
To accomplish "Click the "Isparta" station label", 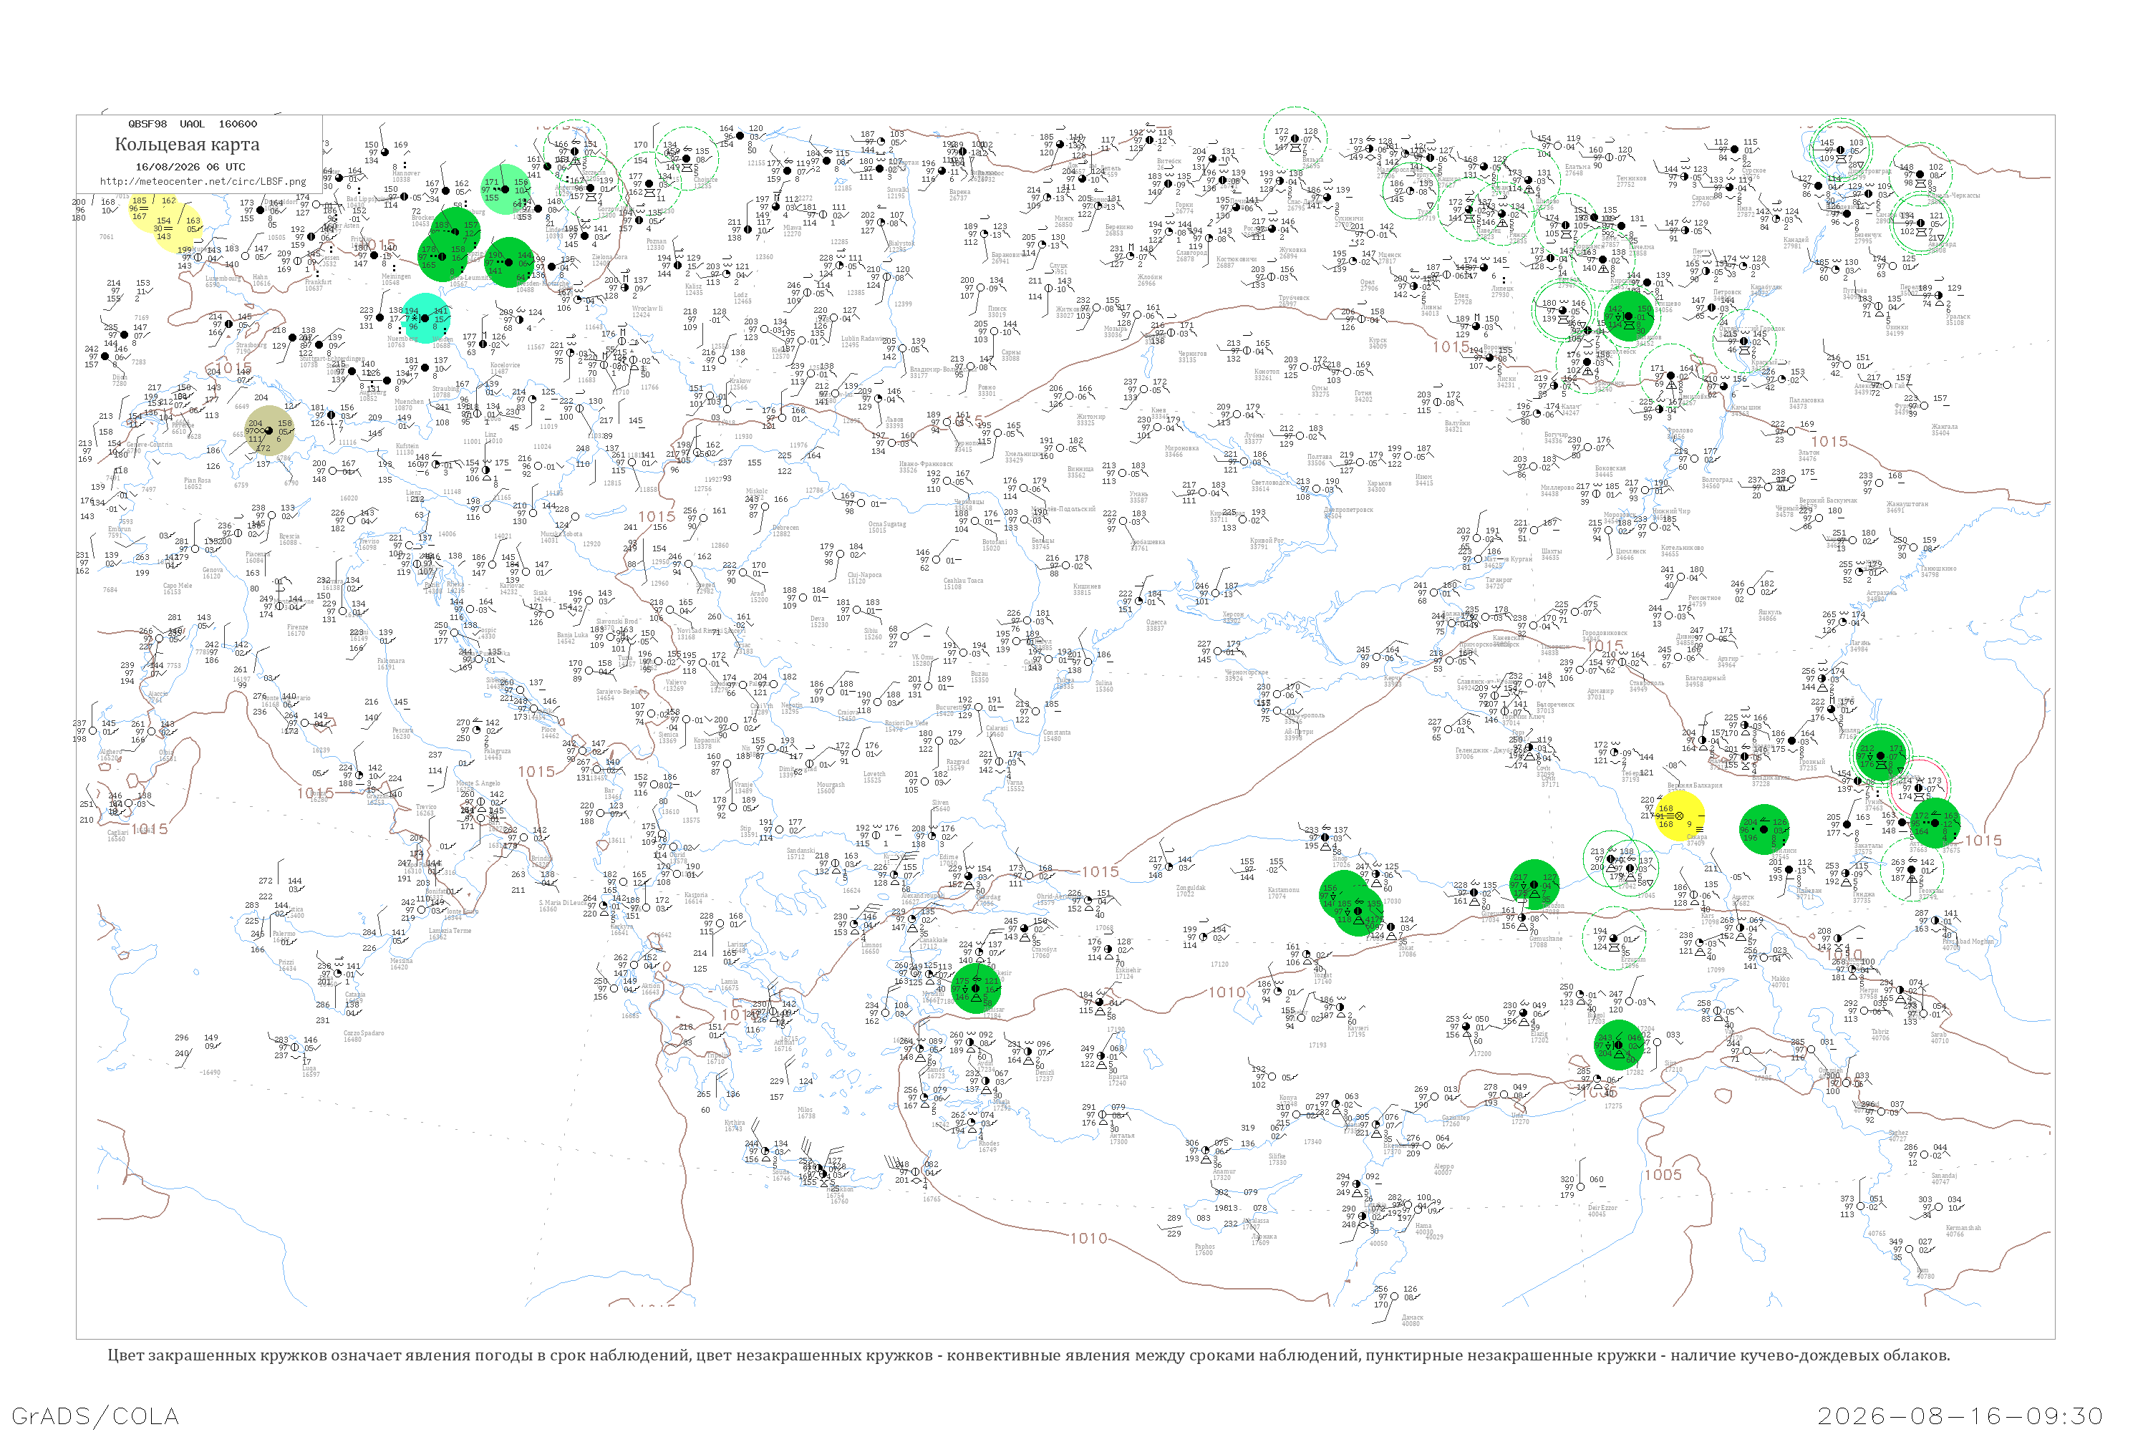I will coord(1118,1077).
